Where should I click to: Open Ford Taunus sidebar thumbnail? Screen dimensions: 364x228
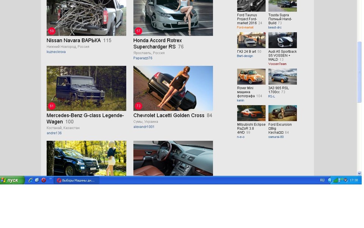point(251,6)
